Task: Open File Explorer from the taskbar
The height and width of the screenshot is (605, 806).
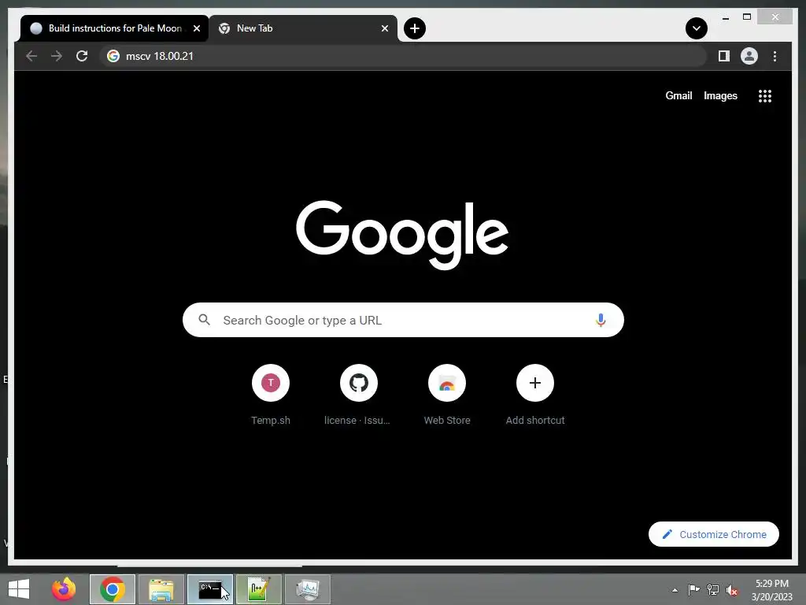Action: click(x=161, y=588)
